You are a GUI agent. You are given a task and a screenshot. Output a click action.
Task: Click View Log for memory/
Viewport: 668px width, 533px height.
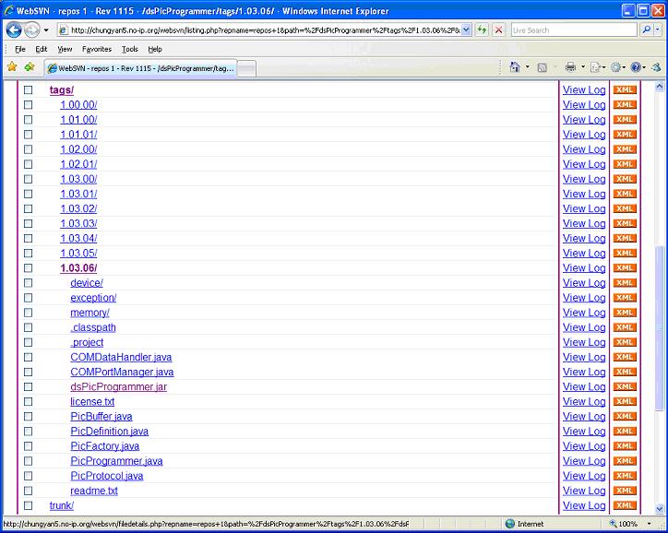[x=584, y=313]
